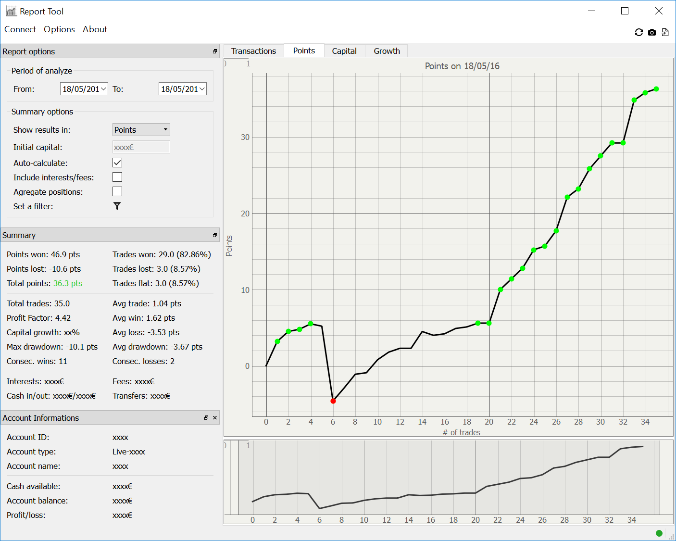Open the To date dropdown
Viewport: 676px width, 541px height.
point(202,89)
